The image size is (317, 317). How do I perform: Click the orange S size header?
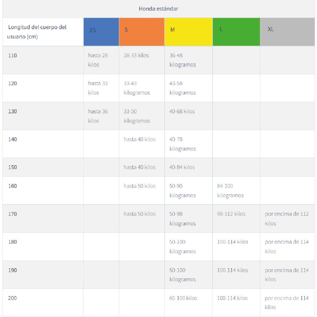142,32
